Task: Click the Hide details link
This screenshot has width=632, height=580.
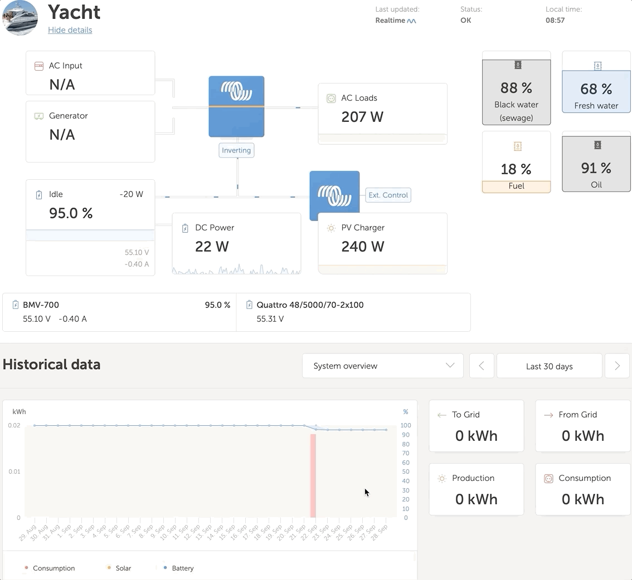Action: point(70,30)
